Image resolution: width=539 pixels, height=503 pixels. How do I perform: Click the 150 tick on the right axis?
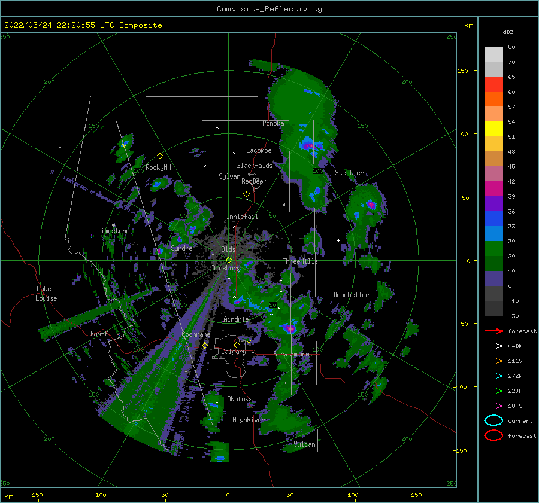(462, 71)
